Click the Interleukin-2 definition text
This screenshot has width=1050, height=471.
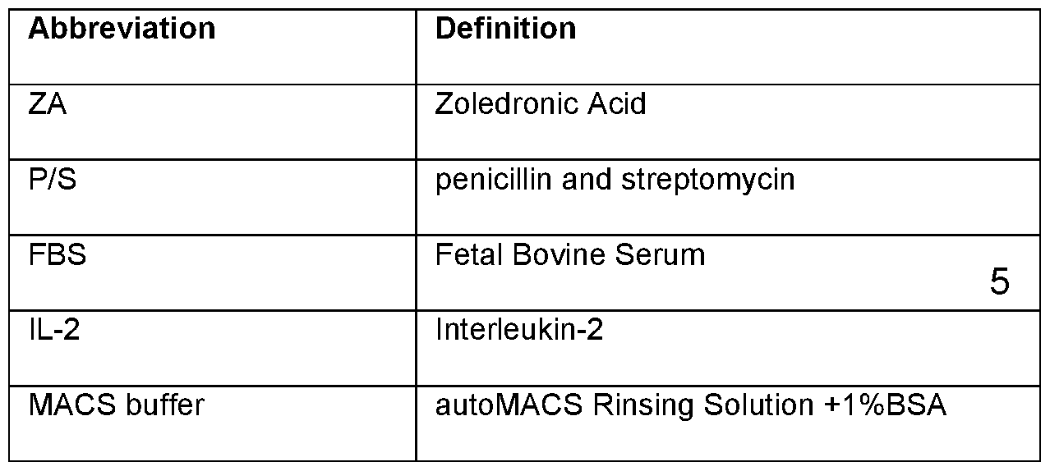tap(519, 331)
